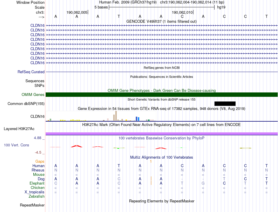This screenshot has height=212, width=278.
Task: Click the dark green OMIM Genes bar
Action: pos(162,95)
